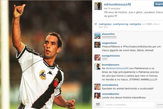Viewport: 163px width, 109px height.
Task: Open edmundosouza10 profile avatar
Action: tap(98, 6)
